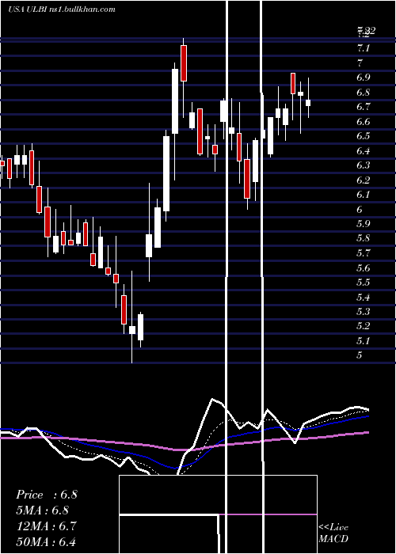396x554 pixels.
Task: Select the 5.1 price axis label
Action: coord(364,341)
